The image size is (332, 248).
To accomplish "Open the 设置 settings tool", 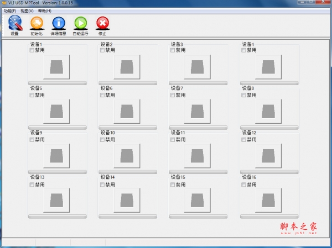I will 15,25.
